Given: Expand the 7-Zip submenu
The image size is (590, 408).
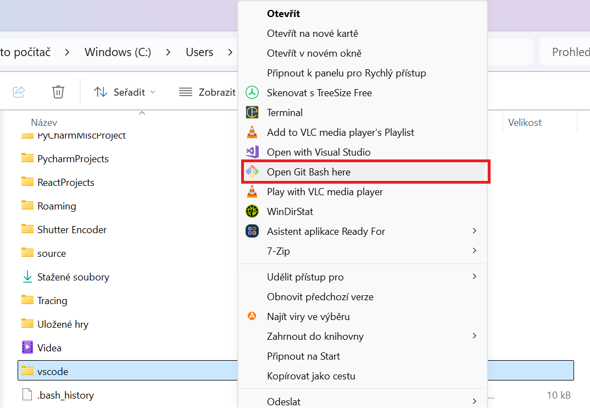Looking at the screenshot, I should (x=474, y=251).
